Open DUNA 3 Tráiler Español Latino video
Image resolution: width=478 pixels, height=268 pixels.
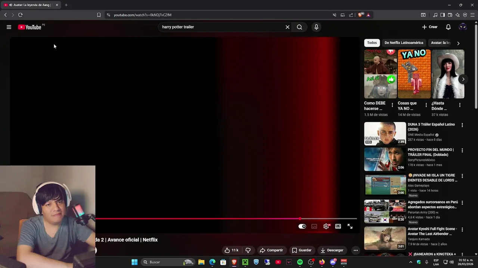tap(385, 134)
